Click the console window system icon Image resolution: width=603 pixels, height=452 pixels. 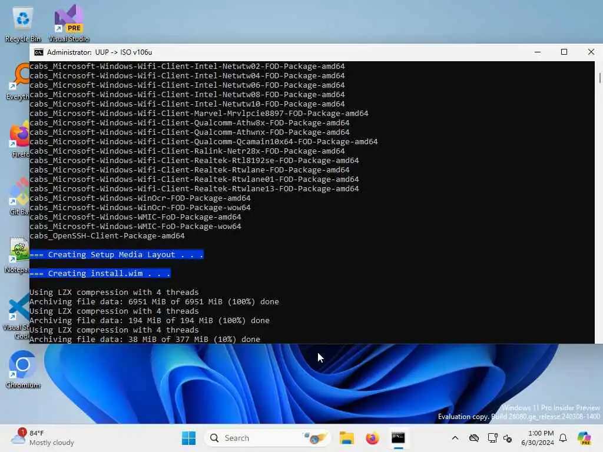(39, 52)
